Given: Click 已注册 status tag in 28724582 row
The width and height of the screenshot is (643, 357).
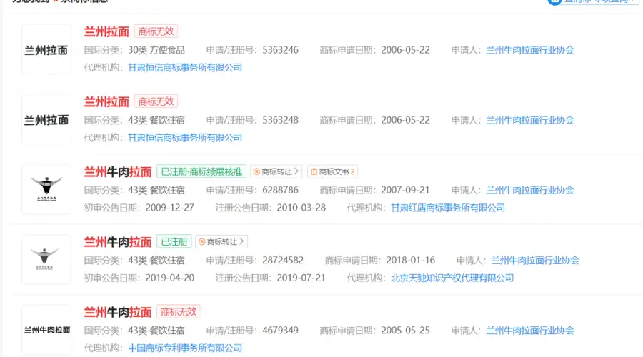Looking at the screenshot, I should coord(174,242).
